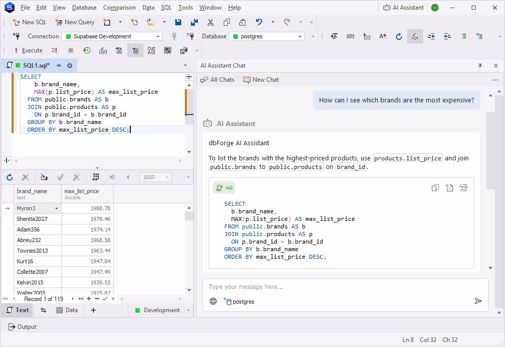This screenshot has width=505, height=347.
Task: Click the Stop execution square icon
Action: 71,50
